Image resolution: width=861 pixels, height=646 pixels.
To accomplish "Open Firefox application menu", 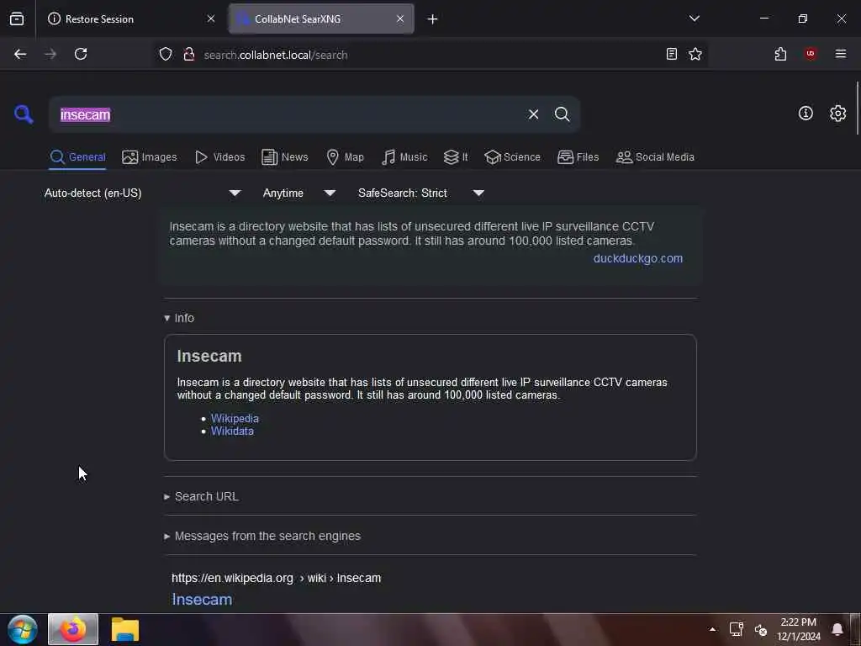I will pyautogui.click(x=840, y=54).
